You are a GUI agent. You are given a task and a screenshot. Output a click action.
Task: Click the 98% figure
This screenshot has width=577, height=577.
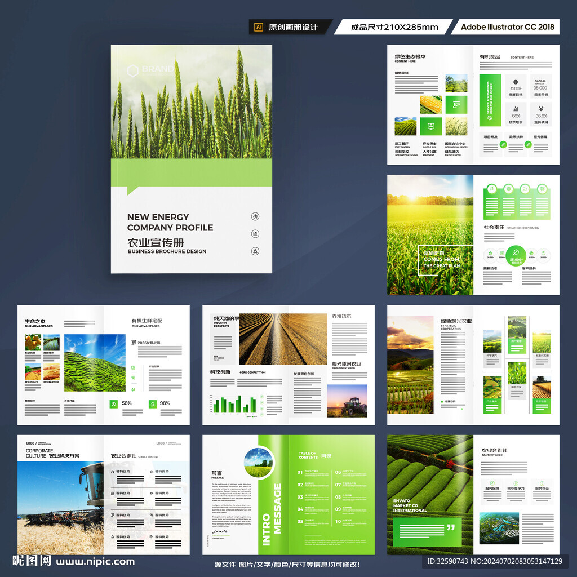tap(165, 403)
